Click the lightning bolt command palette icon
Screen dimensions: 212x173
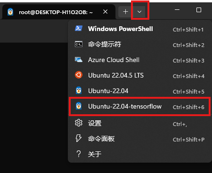78,138
